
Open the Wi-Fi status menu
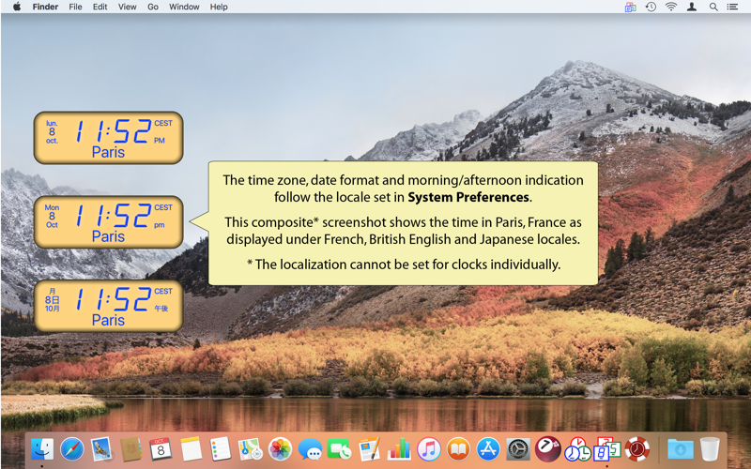pyautogui.click(x=671, y=7)
